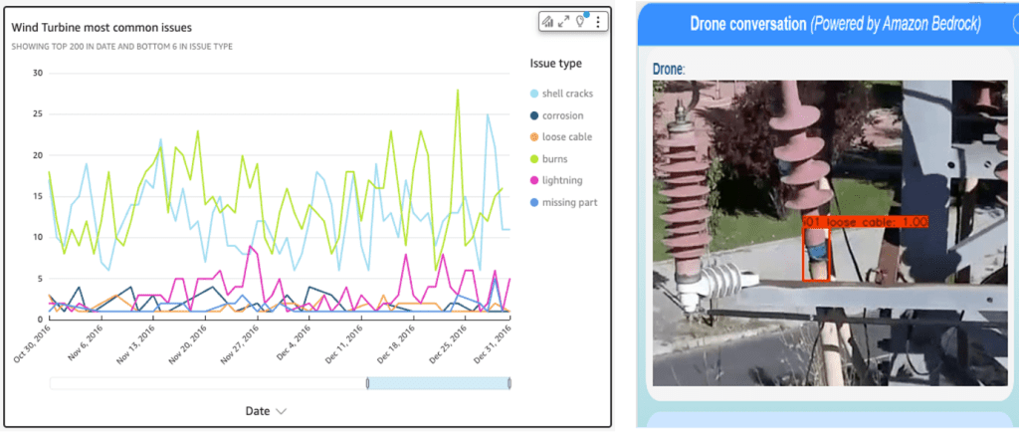
Task: Click the right handle of the date range slider
Action: [x=509, y=383]
